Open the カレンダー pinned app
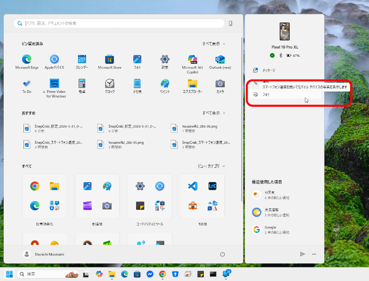This screenshot has height=281, width=369. (x=82, y=62)
